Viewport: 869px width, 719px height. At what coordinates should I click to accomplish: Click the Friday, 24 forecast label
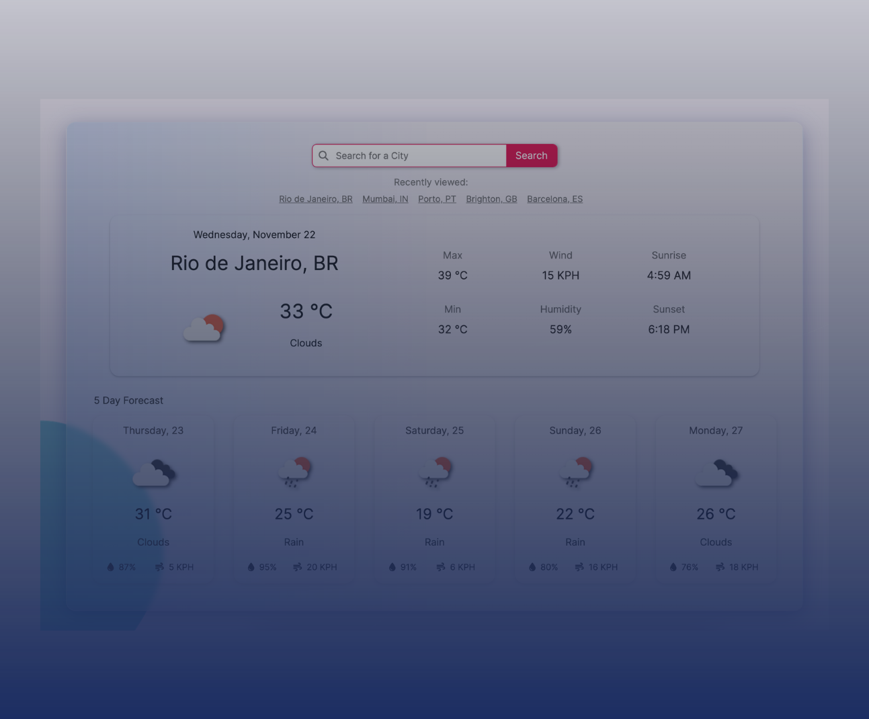294,431
